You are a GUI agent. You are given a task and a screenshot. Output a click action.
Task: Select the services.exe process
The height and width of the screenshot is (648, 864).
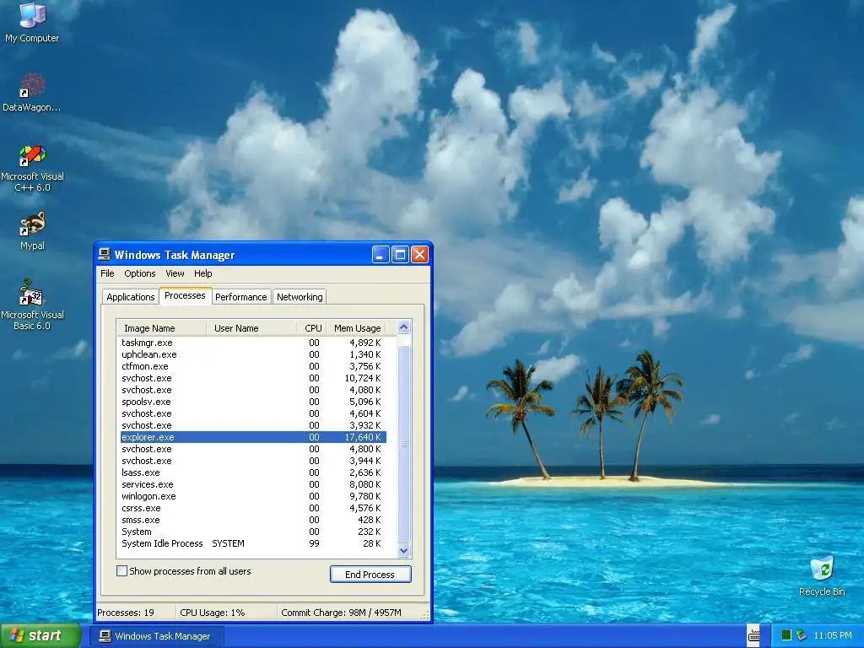[x=253, y=484]
